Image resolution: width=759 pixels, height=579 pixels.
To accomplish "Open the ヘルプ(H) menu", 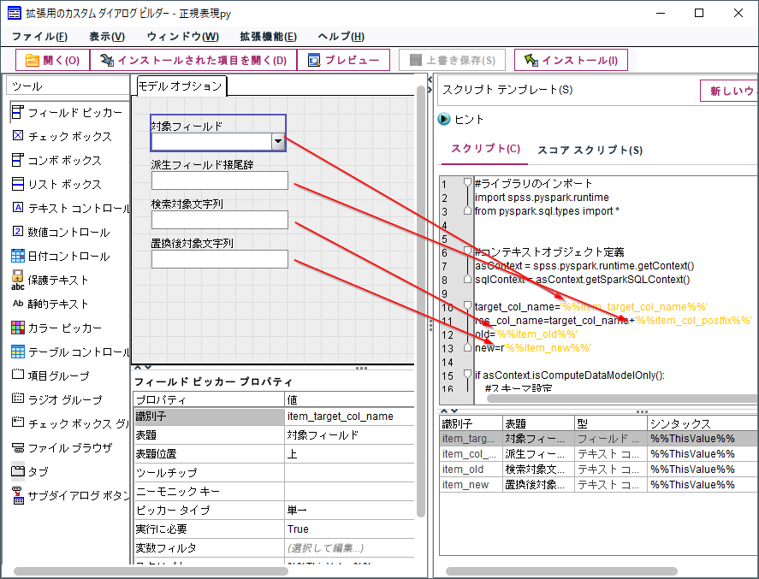I will (341, 36).
